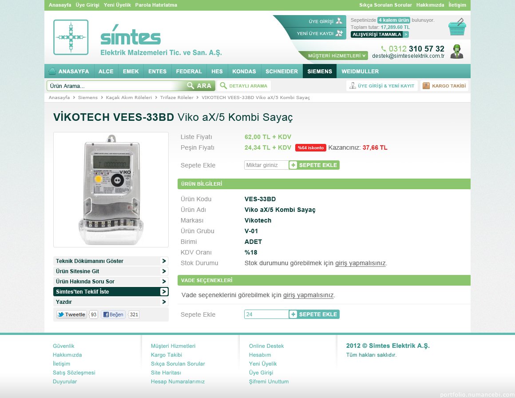This screenshot has height=398, width=515.
Task: Click the %64 iskonto discount badge
Action: click(x=311, y=147)
